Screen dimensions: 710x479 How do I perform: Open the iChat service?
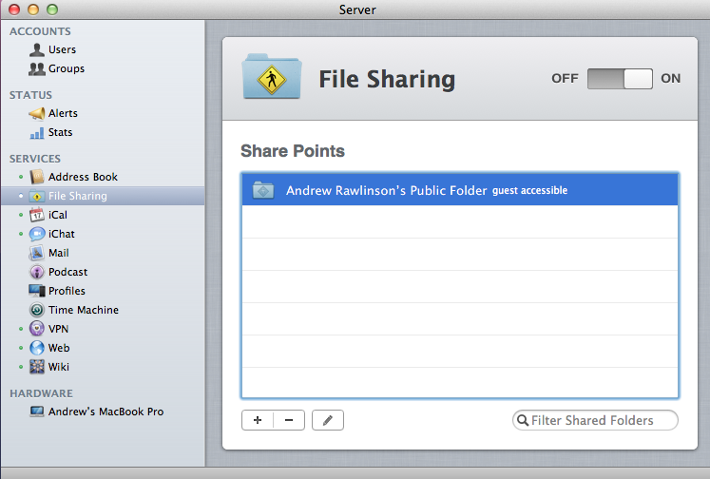click(62, 234)
